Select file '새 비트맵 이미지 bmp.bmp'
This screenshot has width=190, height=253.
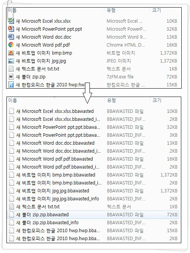[x=44, y=53]
